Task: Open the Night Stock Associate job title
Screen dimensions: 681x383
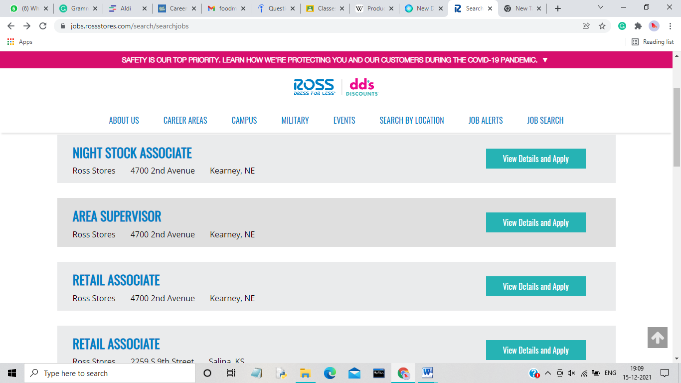Action: 132,153
